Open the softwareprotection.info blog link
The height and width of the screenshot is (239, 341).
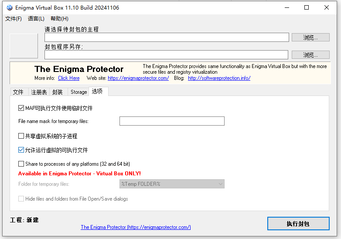click(219, 78)
